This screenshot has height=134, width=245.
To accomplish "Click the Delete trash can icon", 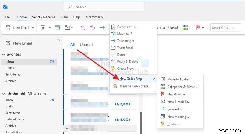I will [42, 28].
